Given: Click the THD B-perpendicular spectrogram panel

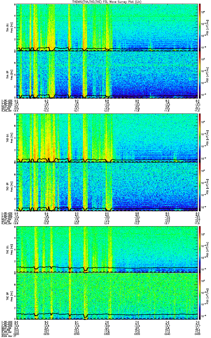Looking at the screenshot, I should 107,138.
